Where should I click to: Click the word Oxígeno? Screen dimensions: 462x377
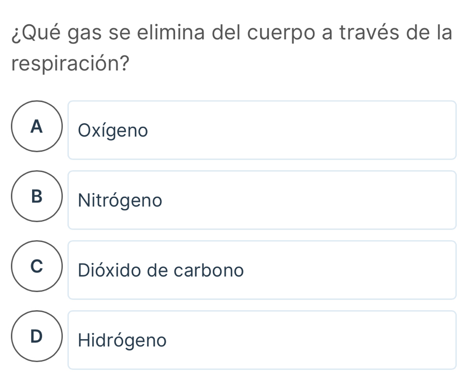click(113, 131)
